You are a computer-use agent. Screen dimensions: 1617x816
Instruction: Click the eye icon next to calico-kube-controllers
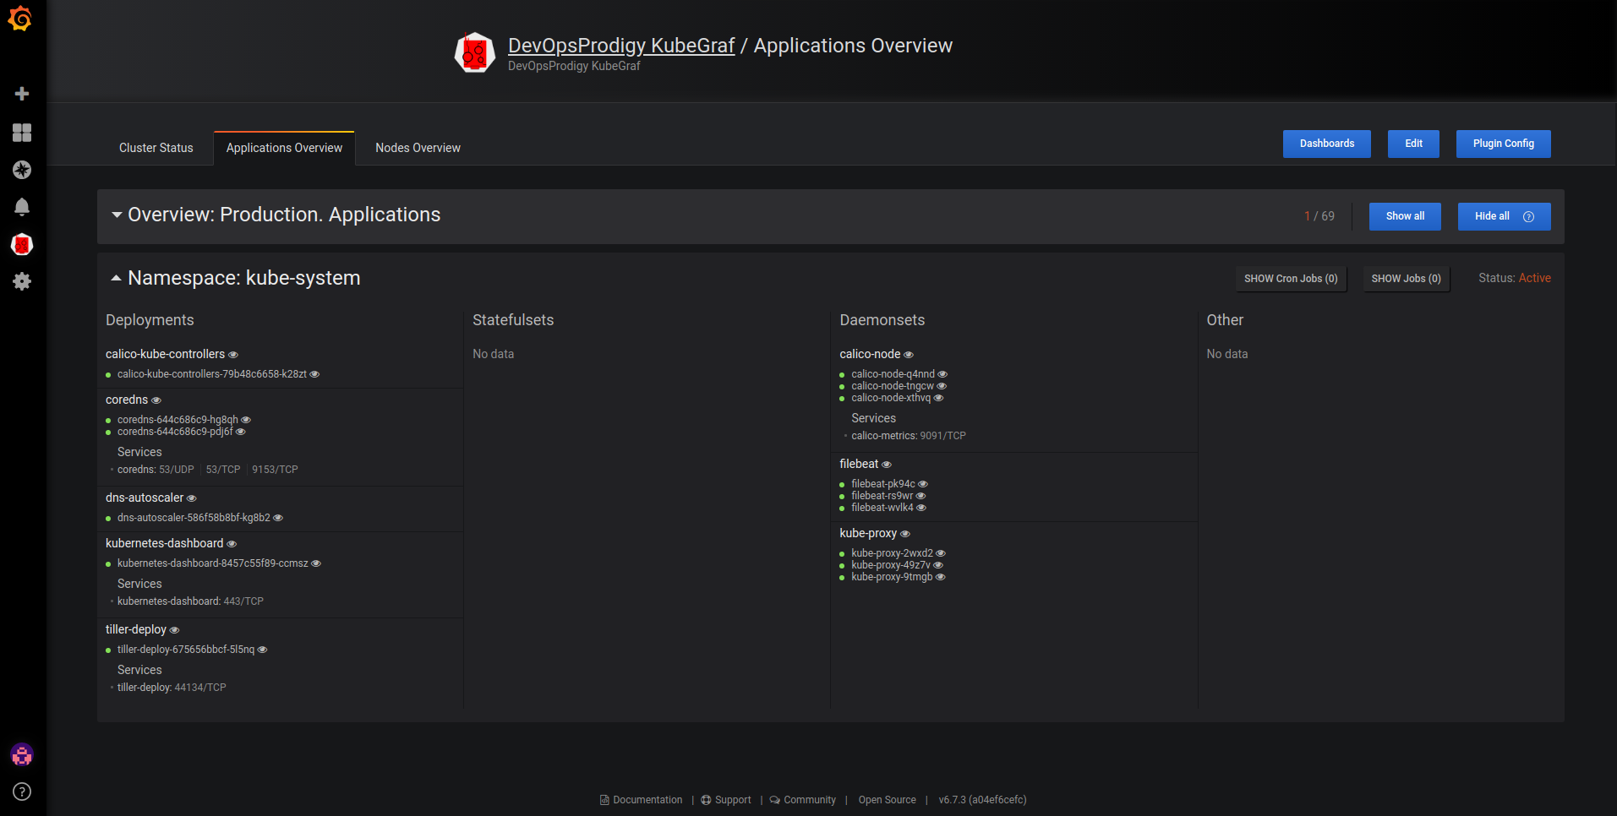click(x=233, y=355)
